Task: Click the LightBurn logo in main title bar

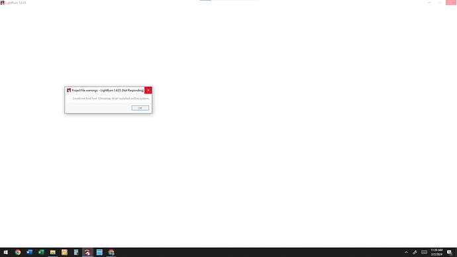Action: coord(3,3)
